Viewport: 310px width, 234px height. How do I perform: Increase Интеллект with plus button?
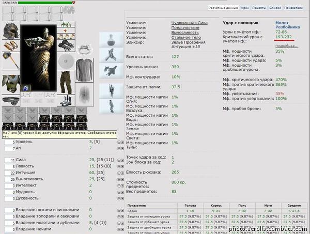(x=122, y=186)
